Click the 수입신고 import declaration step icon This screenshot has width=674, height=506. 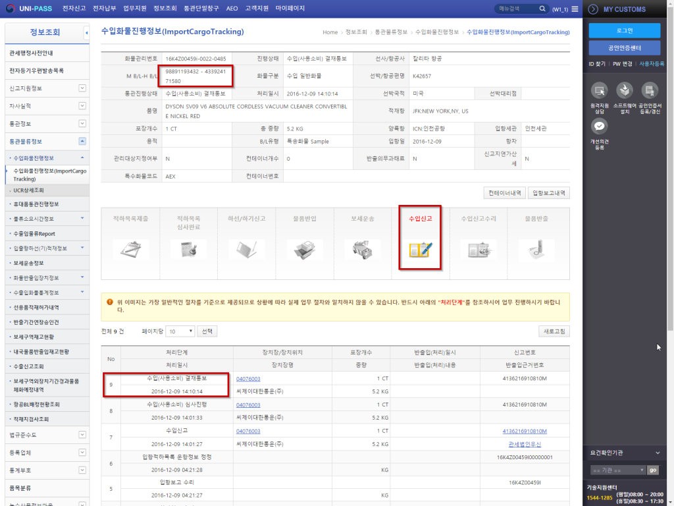tap(420, 249)
